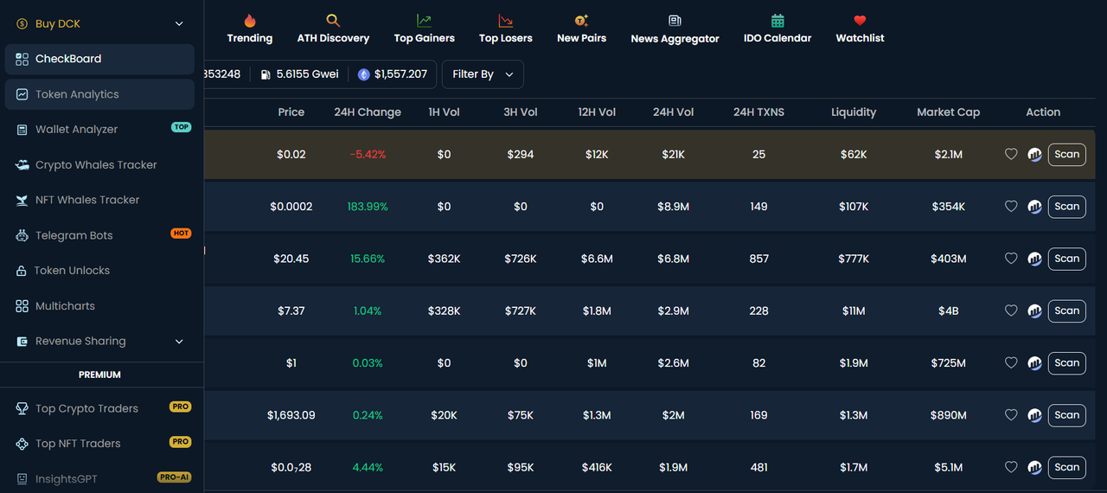This screenshot has height=493, width=1107.
Task: Favorite the $20.45 price row token
Action: tap(1011, 259)
